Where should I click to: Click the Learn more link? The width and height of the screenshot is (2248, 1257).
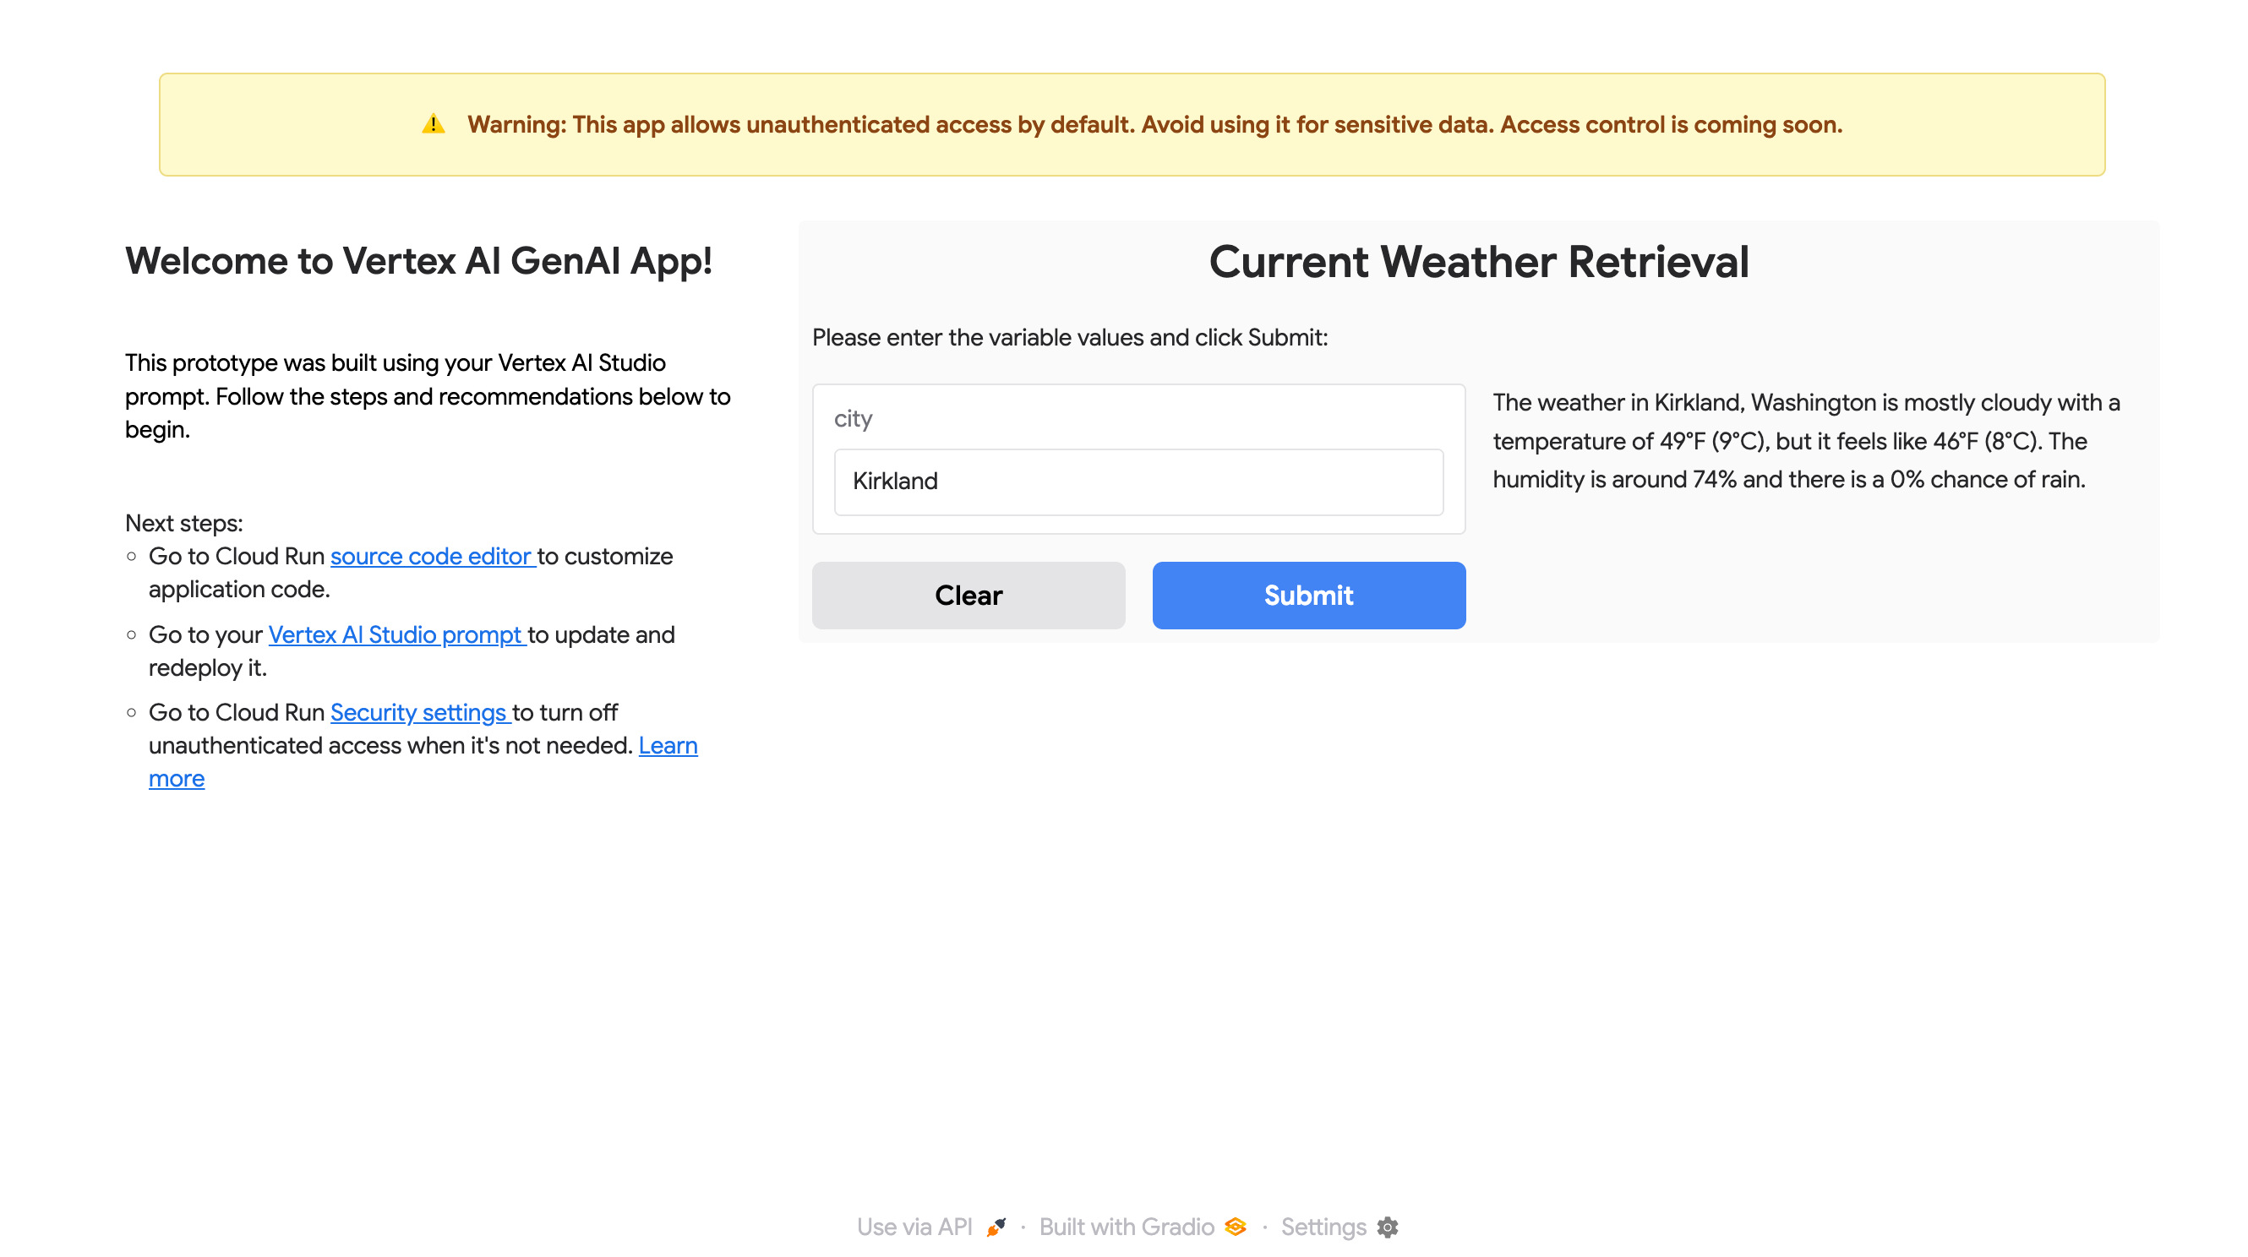point(668,746)
